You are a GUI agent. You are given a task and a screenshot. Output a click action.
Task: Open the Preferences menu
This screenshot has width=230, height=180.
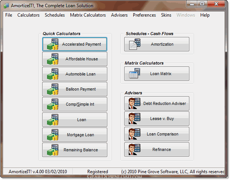tap(144, 15)
